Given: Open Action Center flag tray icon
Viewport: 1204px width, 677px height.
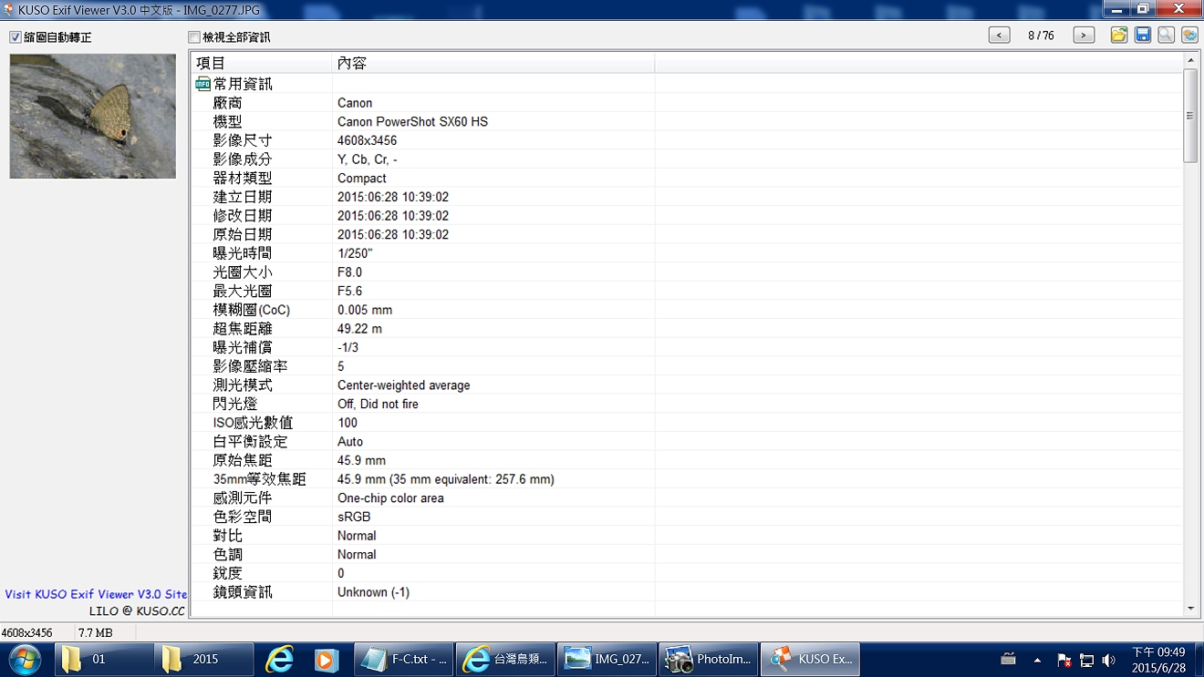Looking at the screenshot, I should 1064,660.
